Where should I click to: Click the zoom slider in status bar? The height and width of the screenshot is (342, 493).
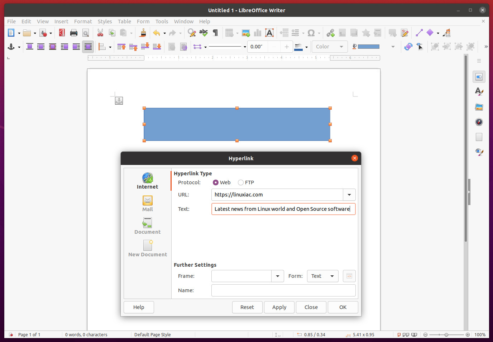coord(446,334)
